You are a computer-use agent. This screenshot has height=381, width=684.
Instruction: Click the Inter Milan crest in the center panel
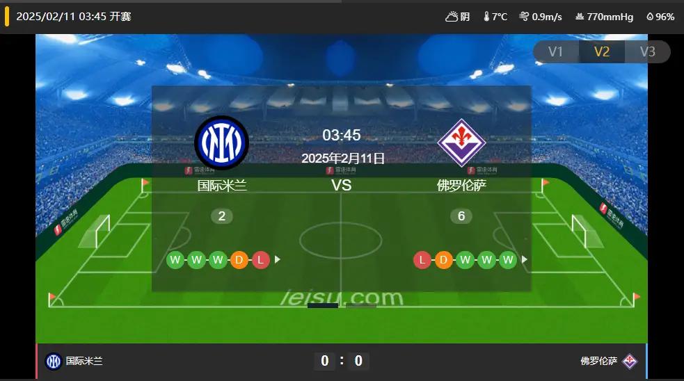pyautogui.click(x=221, y=143)
